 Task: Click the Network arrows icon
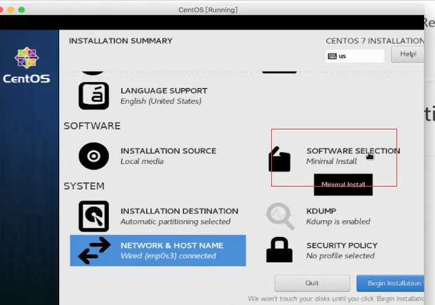pos(94,251)
